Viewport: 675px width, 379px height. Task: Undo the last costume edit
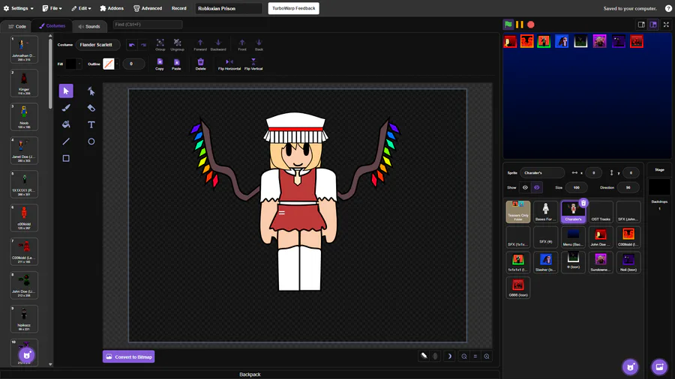(132, 45)
